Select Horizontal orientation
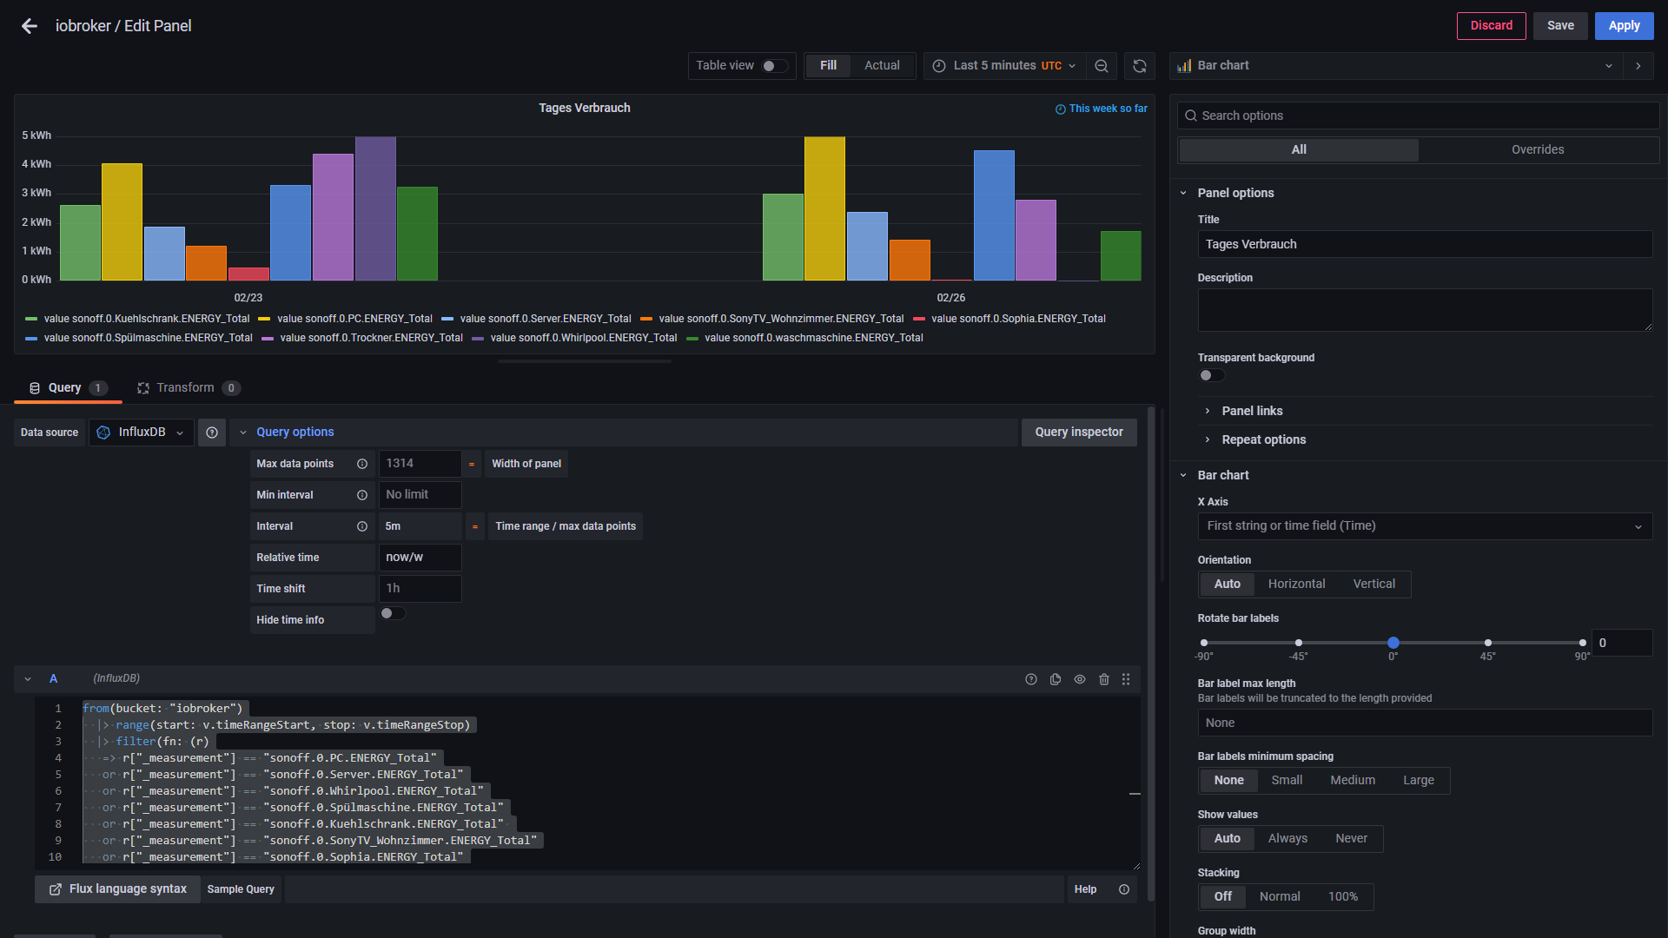1668x938 pixels. tap(1296, 585)
